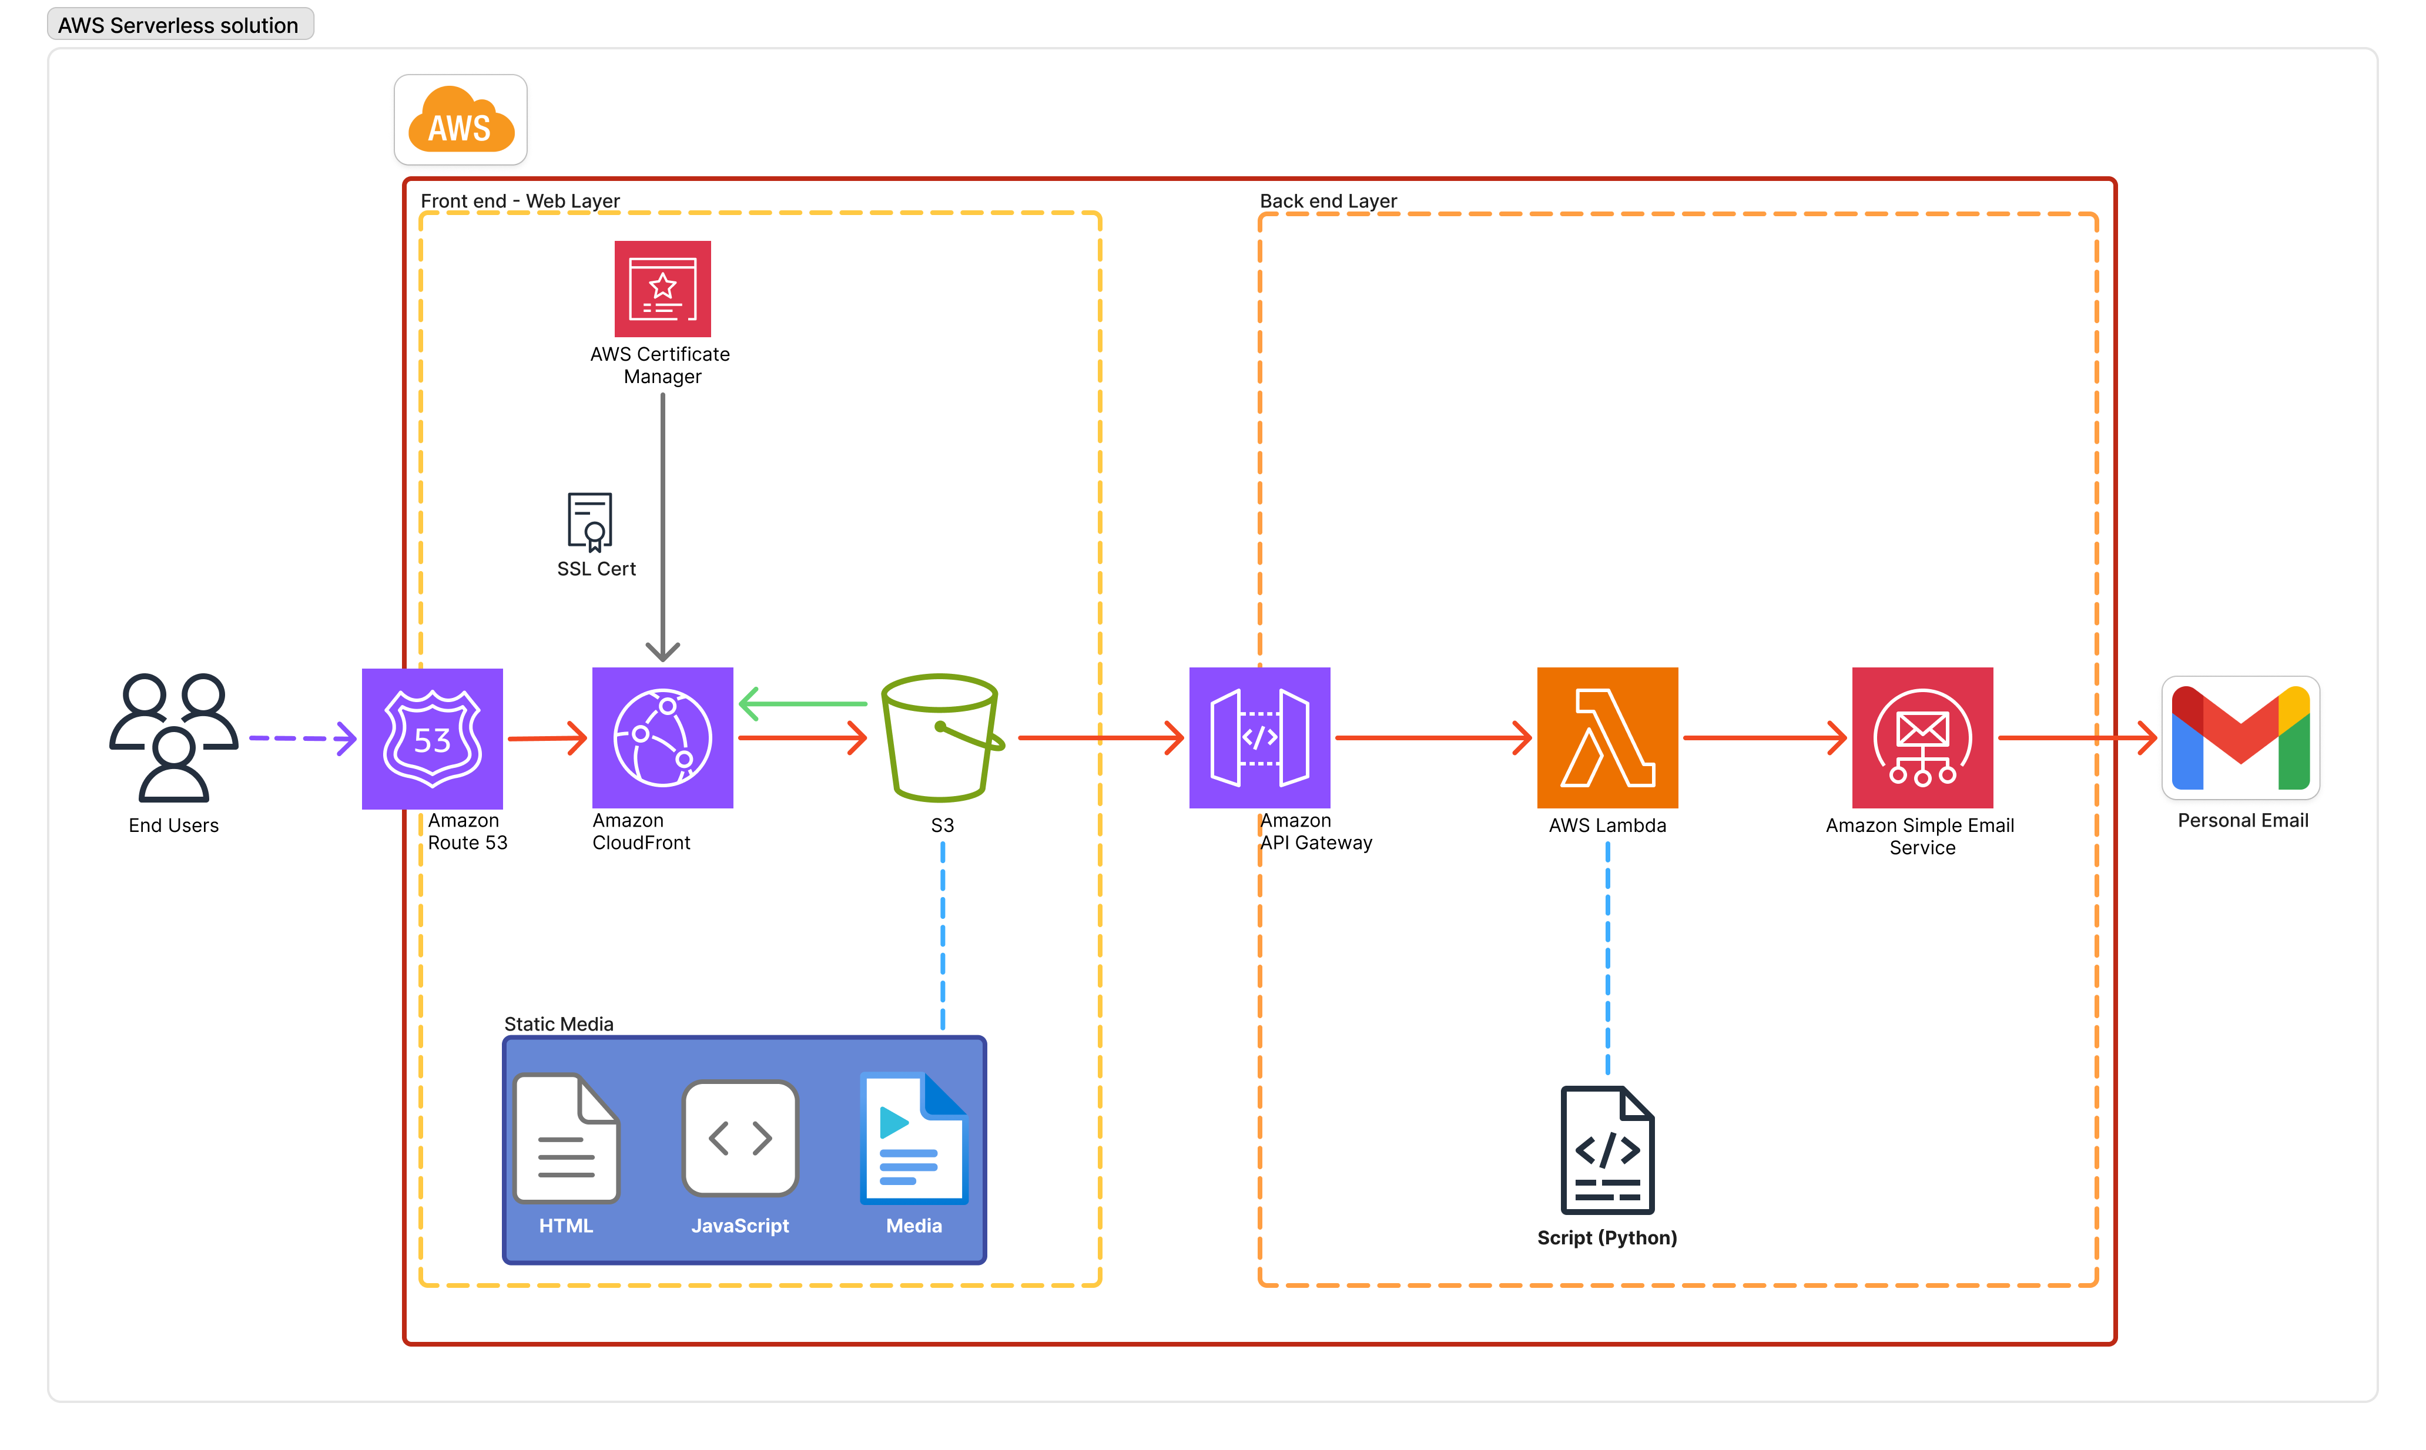Select the 'JavaScript' caption in Static Media
This screenshot has height=1450, width=2426.
coord(740,1225)
